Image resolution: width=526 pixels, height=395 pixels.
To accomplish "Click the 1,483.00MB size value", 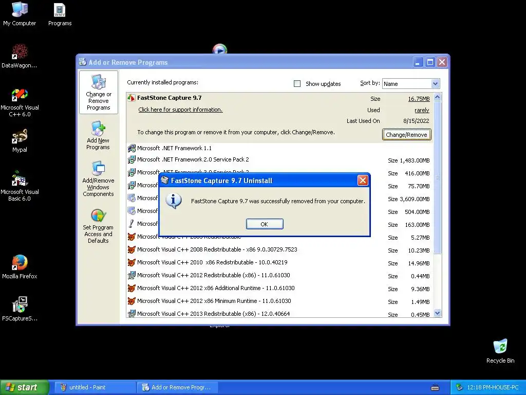I will 415,160.
